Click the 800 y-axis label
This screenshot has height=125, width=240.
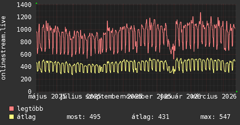26,42
